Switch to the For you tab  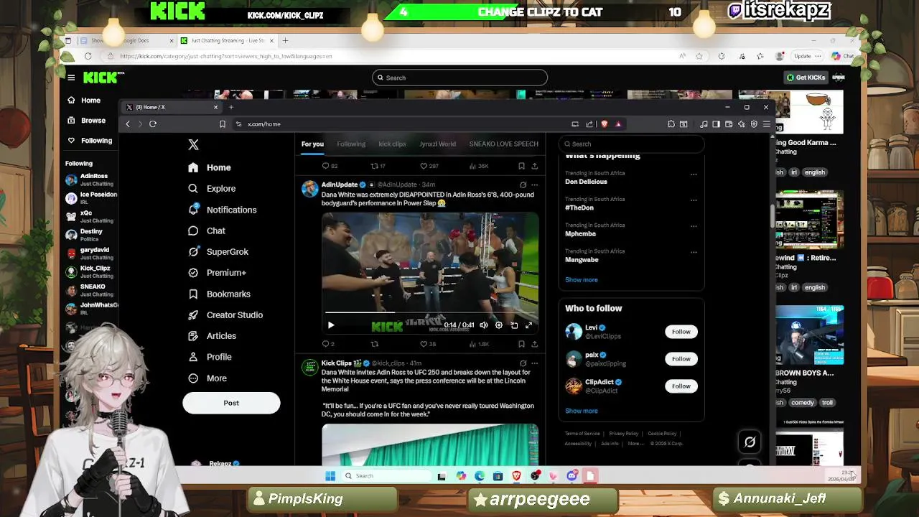(x=312, y=144)
